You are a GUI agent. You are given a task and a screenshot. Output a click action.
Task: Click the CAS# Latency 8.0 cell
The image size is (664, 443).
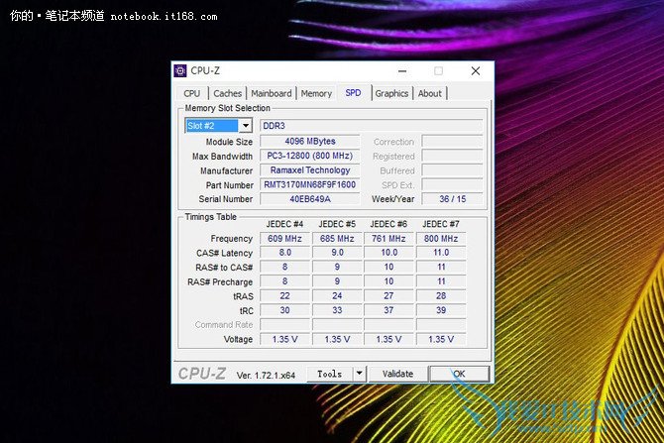pos(284,253)
